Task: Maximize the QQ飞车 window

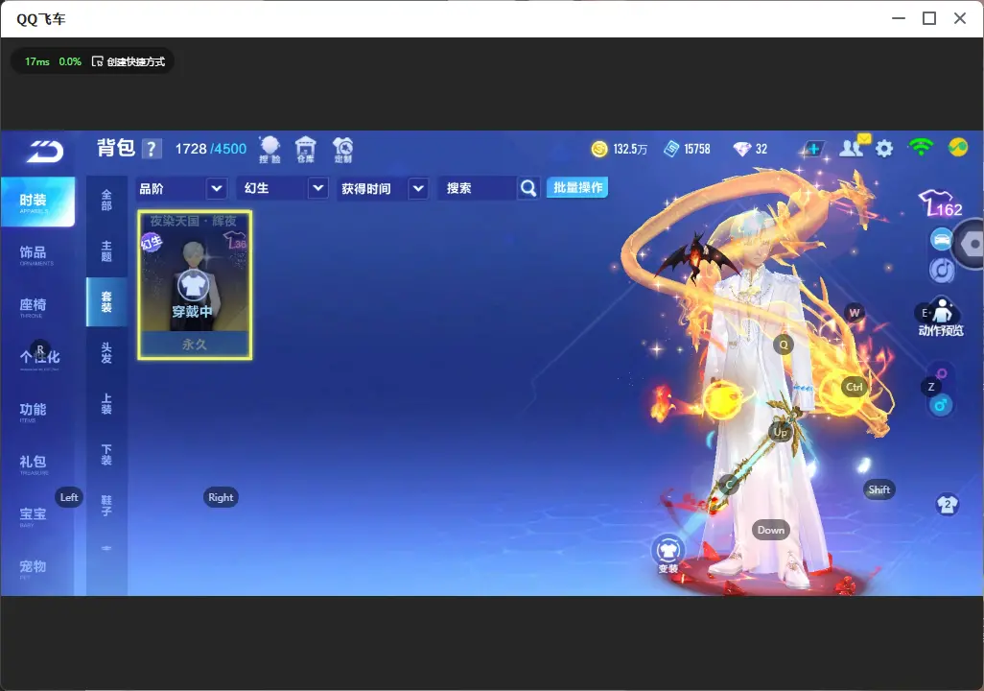Action: 929,18
